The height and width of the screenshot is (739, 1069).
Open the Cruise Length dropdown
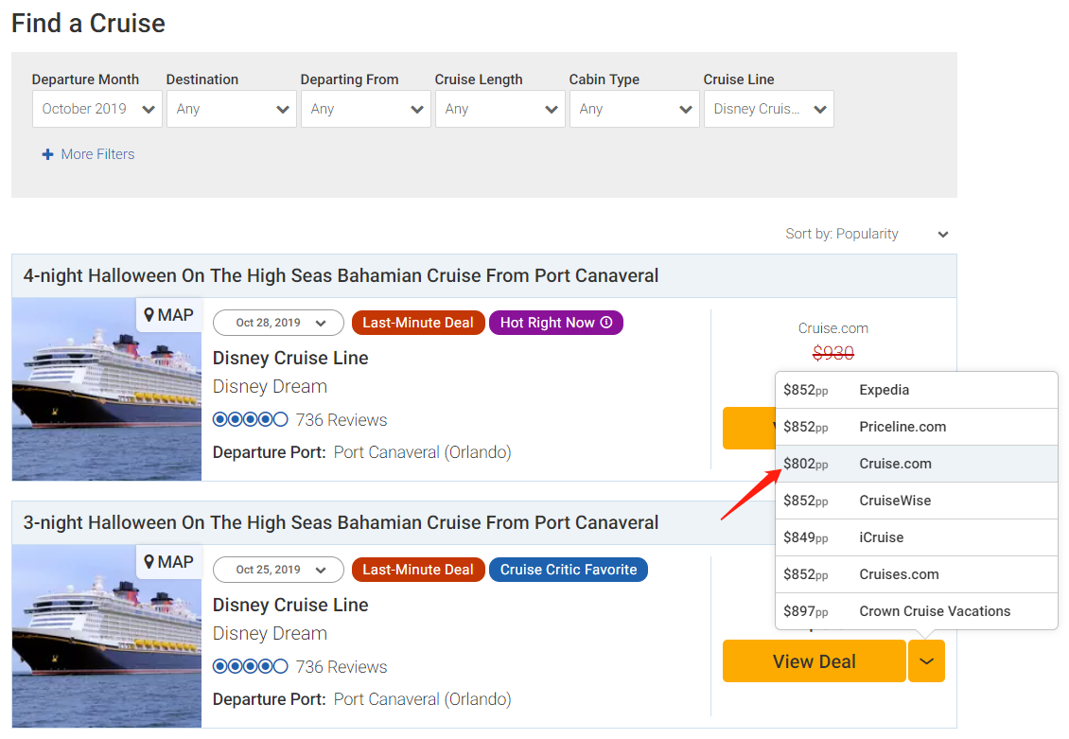499,109
